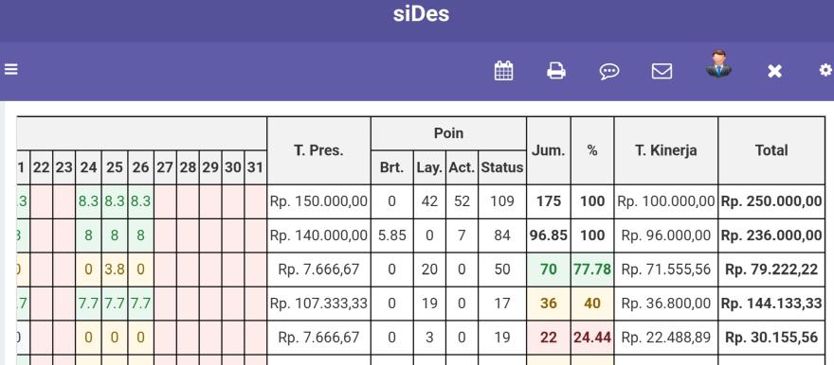Click the Status column header
Image resolution: width=834 pixels, height=365 pixels.
[502, 167]
